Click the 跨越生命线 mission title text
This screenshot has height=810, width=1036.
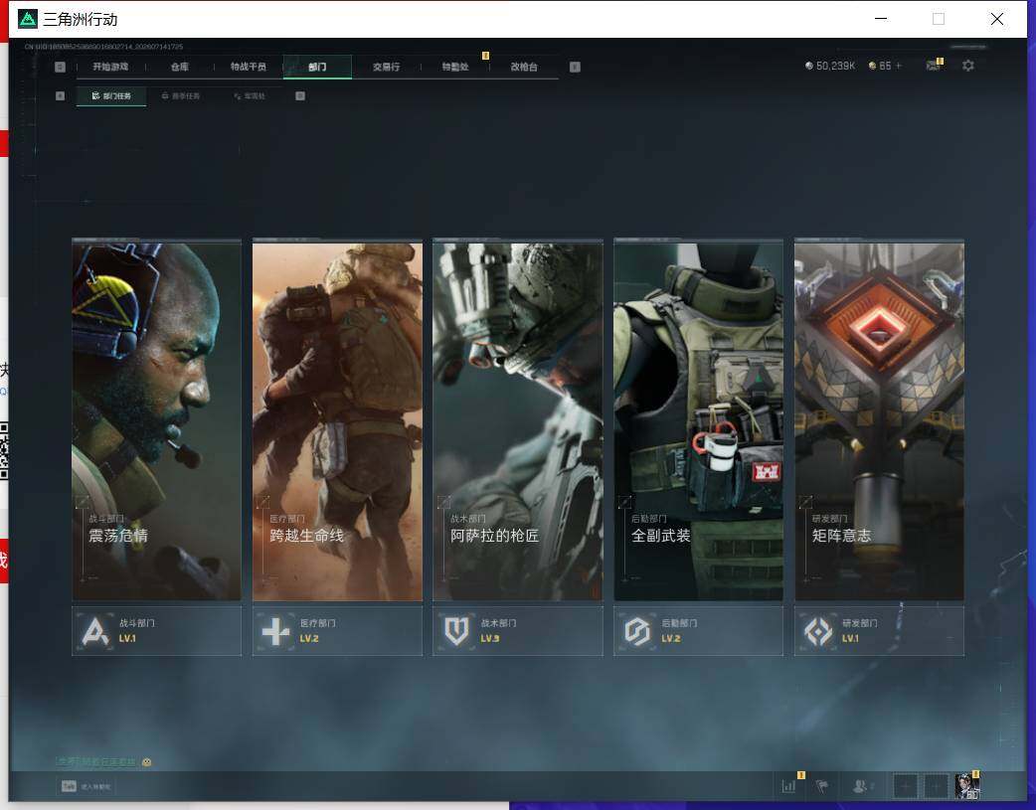click(306, 536)
